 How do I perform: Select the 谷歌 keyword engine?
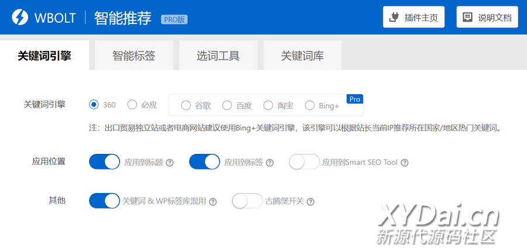tap(186, 106)
